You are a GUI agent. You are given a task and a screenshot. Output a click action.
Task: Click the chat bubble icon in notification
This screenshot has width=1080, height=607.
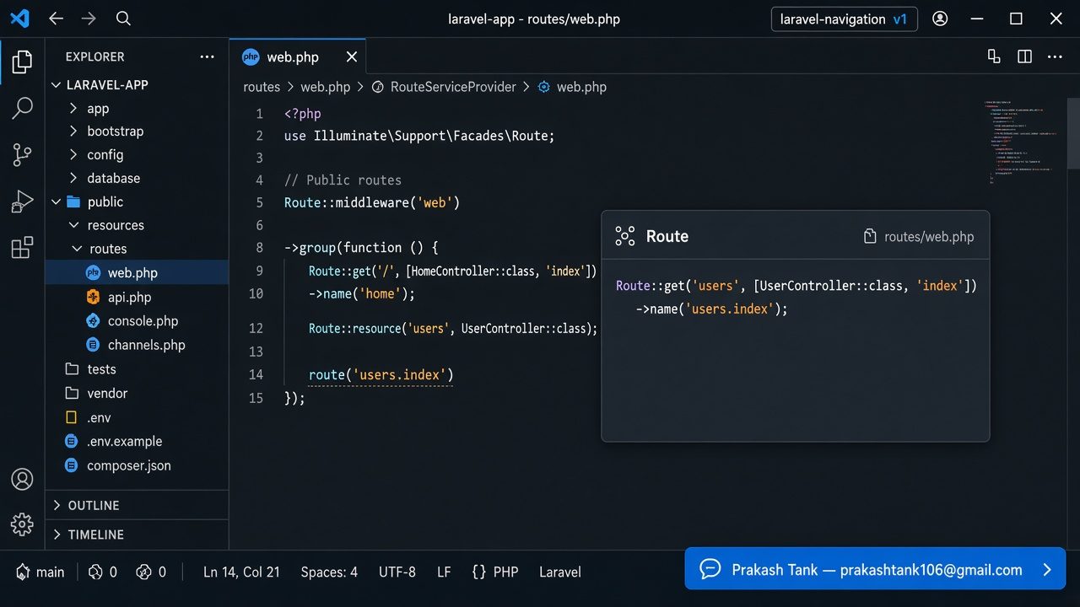(710, 569)
